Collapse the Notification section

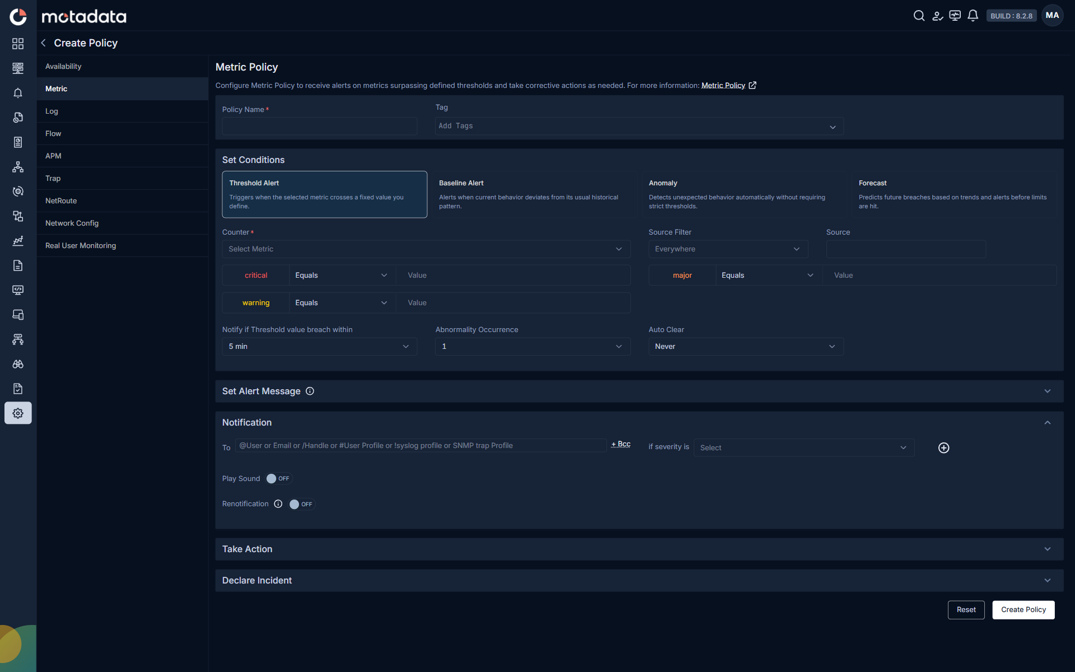point(1048,423)
